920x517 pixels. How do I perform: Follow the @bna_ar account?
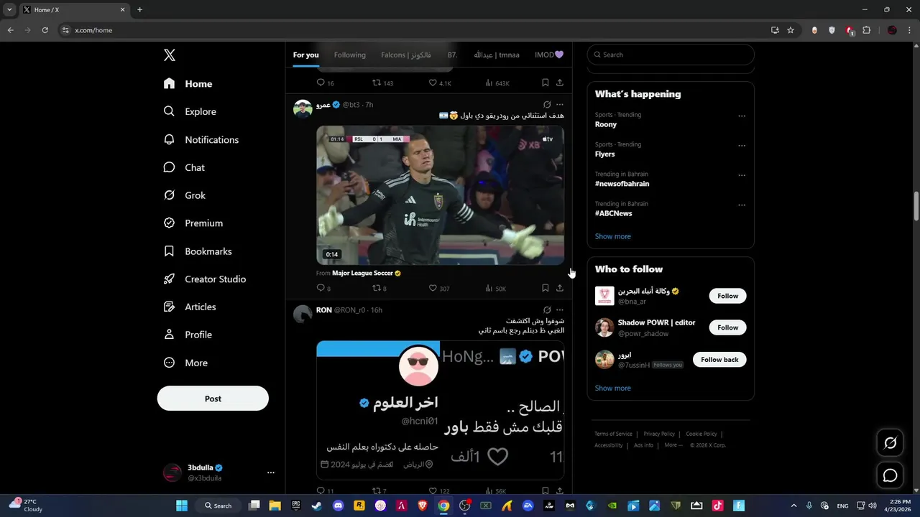click(727, 296)
